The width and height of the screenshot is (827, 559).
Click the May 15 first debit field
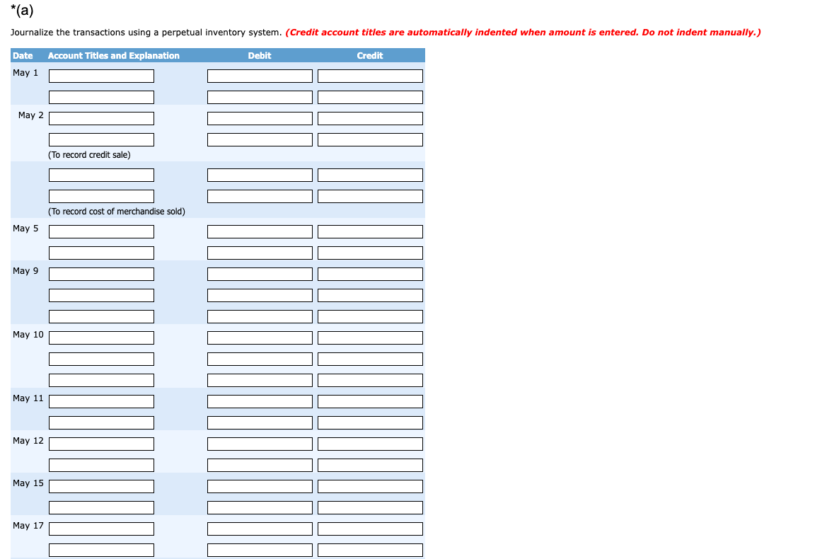pyautogui.click(x=260, y=486)
